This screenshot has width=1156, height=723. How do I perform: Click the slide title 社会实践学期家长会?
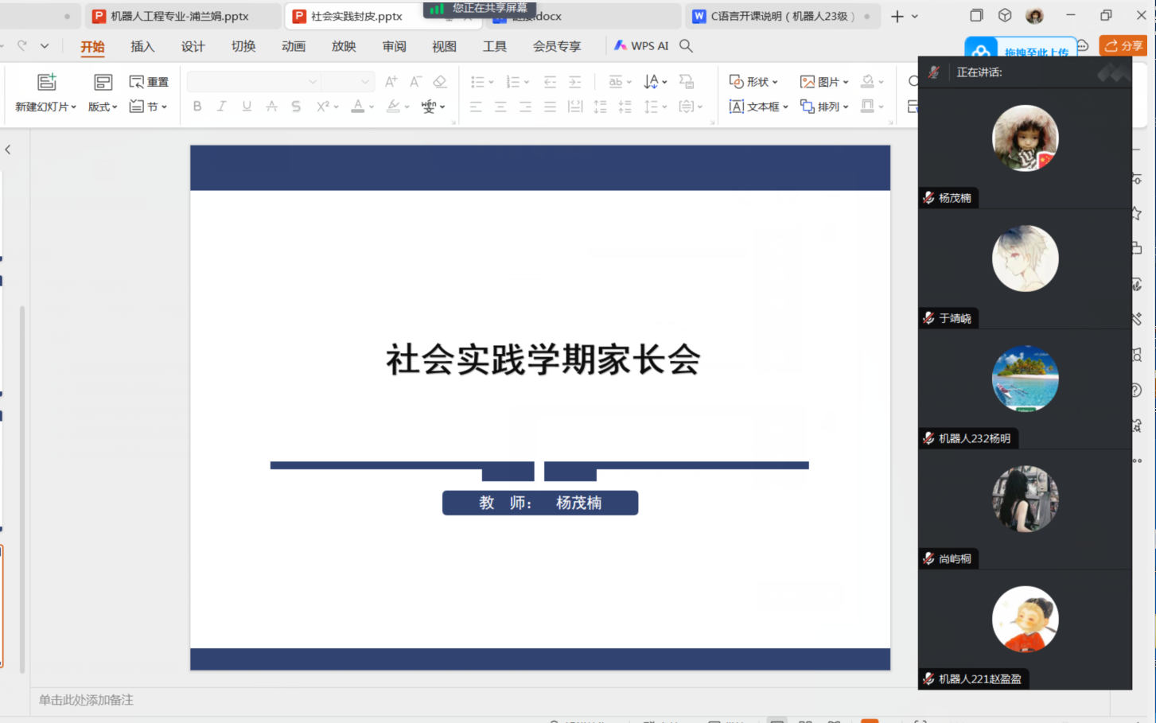pyautogui.click(x=543, y=360)
